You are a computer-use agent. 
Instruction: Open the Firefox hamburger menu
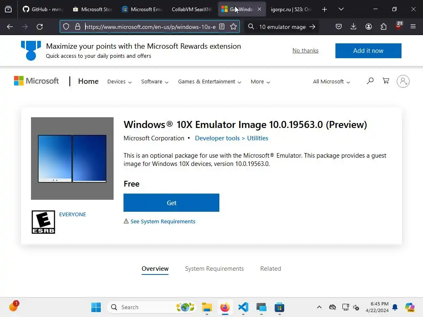pyautogui.click(x=413, y=27)
